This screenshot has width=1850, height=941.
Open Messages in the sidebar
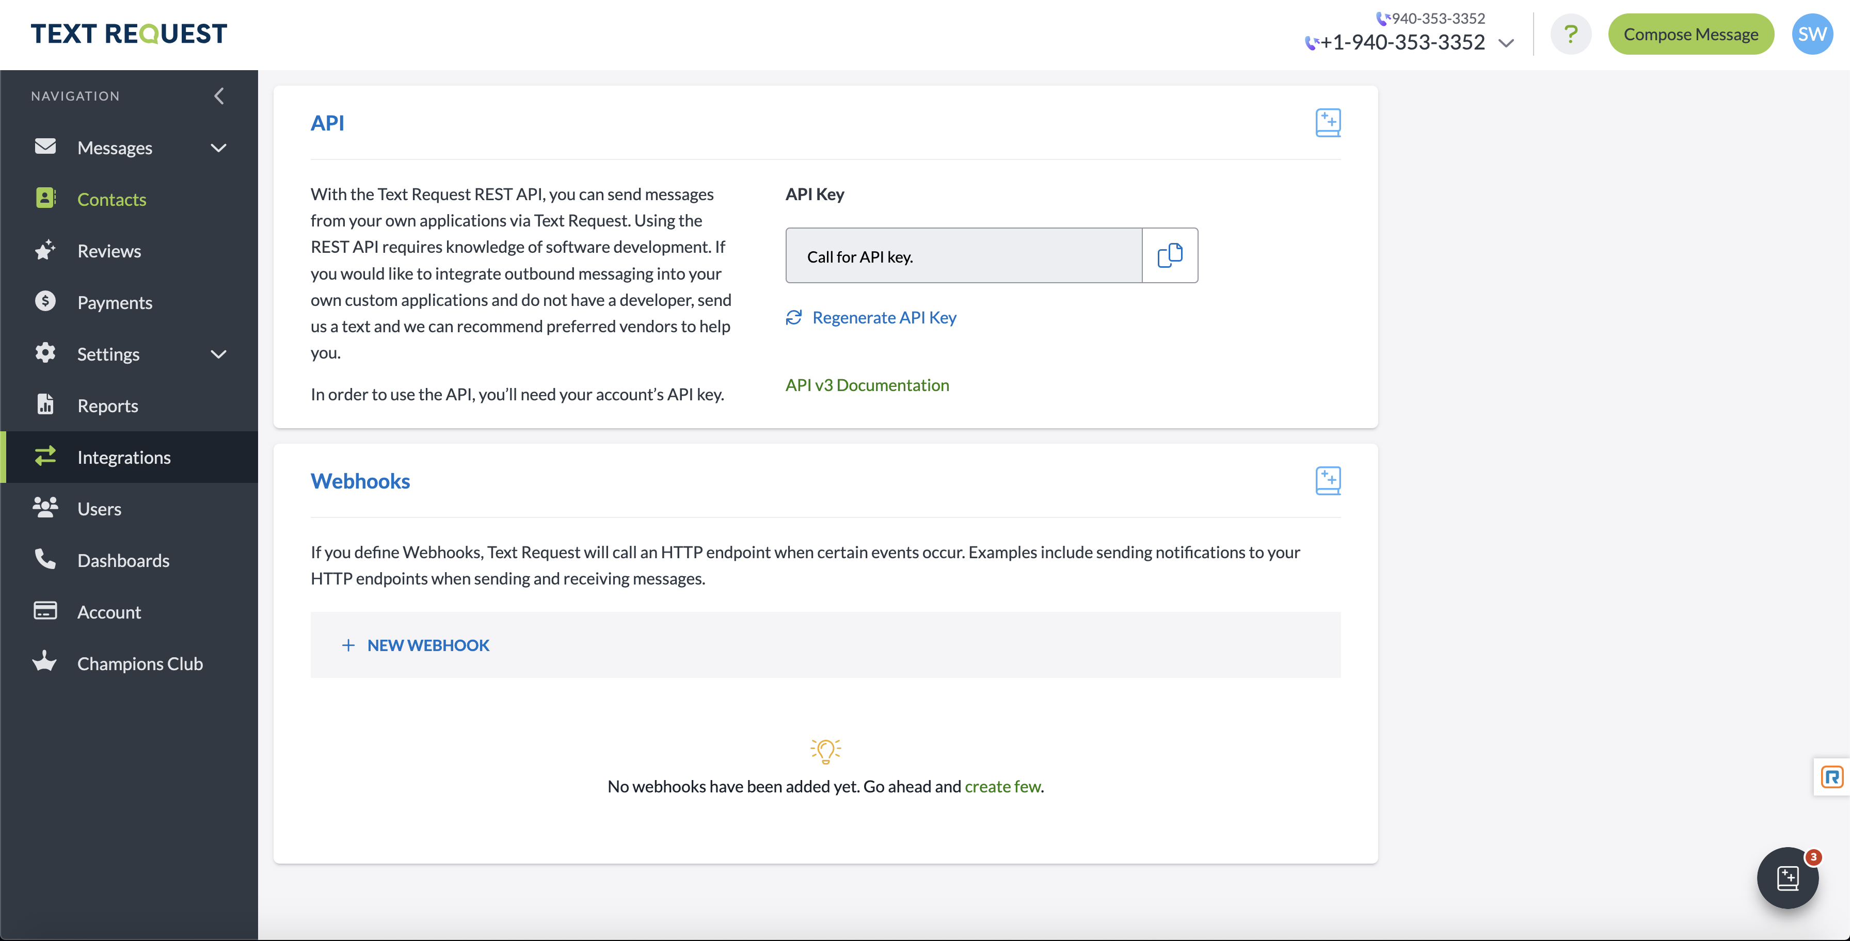[x=115, y=148]
